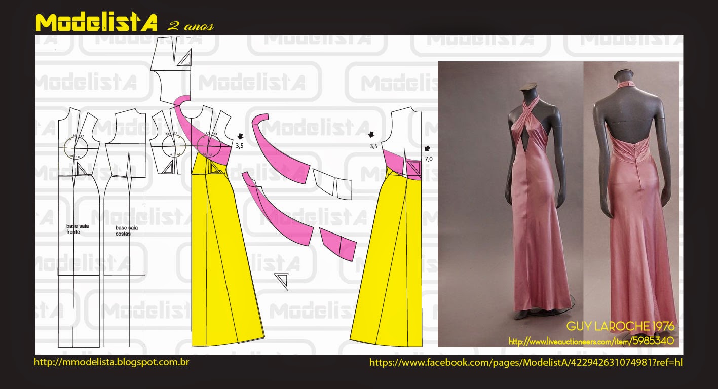This screenshot has width=718, height=389.
Task: Click the ModelistA yellow logo title
Action: pyautogui.click(x=96, y=22)
